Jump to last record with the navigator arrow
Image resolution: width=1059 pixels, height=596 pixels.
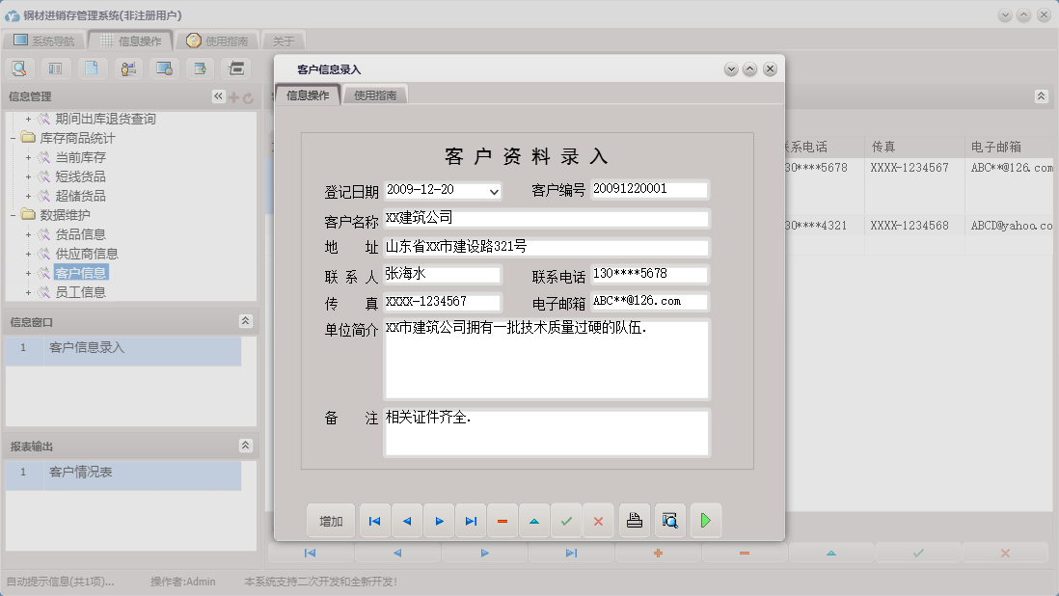[x=471, y=521]
